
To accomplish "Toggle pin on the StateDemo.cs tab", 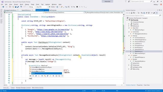I will pyautogui.click(x=46, y=10).
